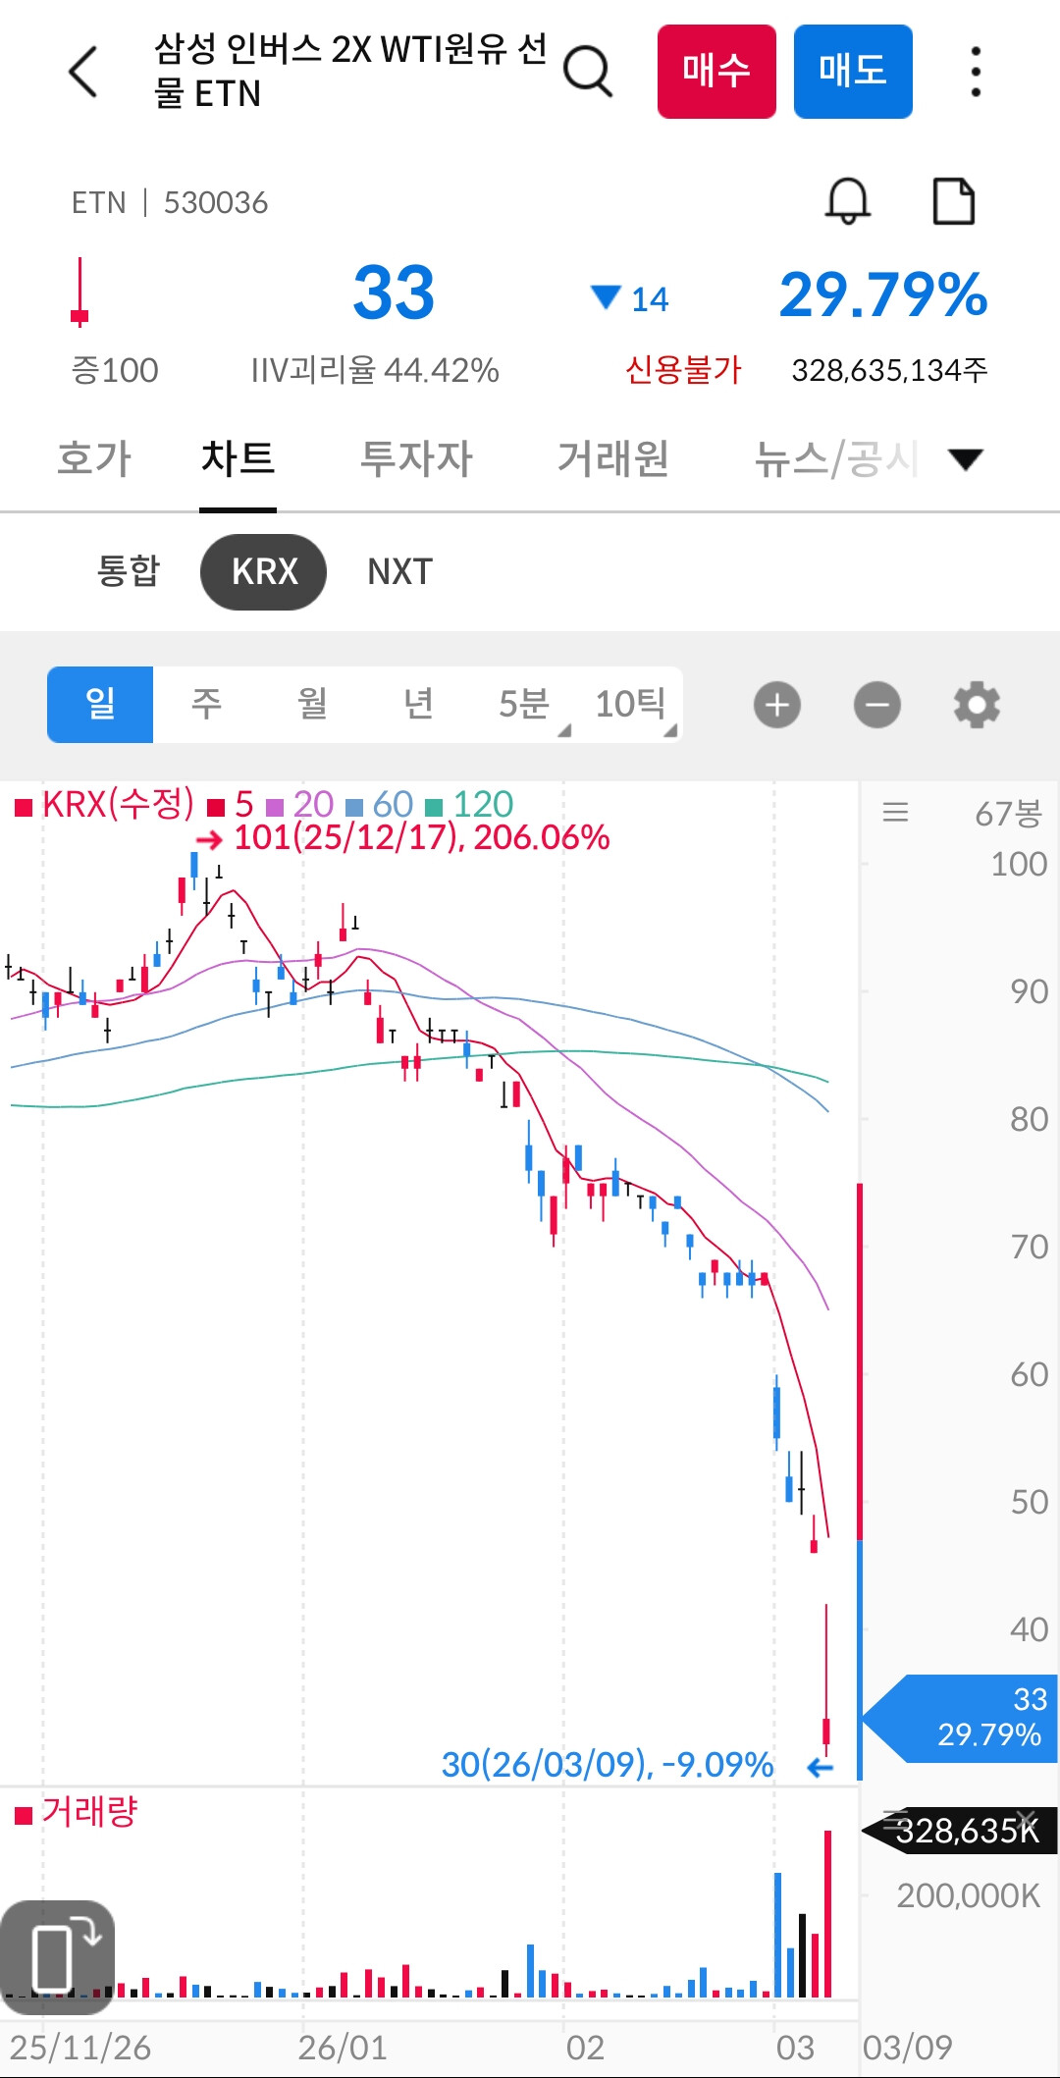Open the memo note icon
1060x2078 pixels.
coord(953,202)
